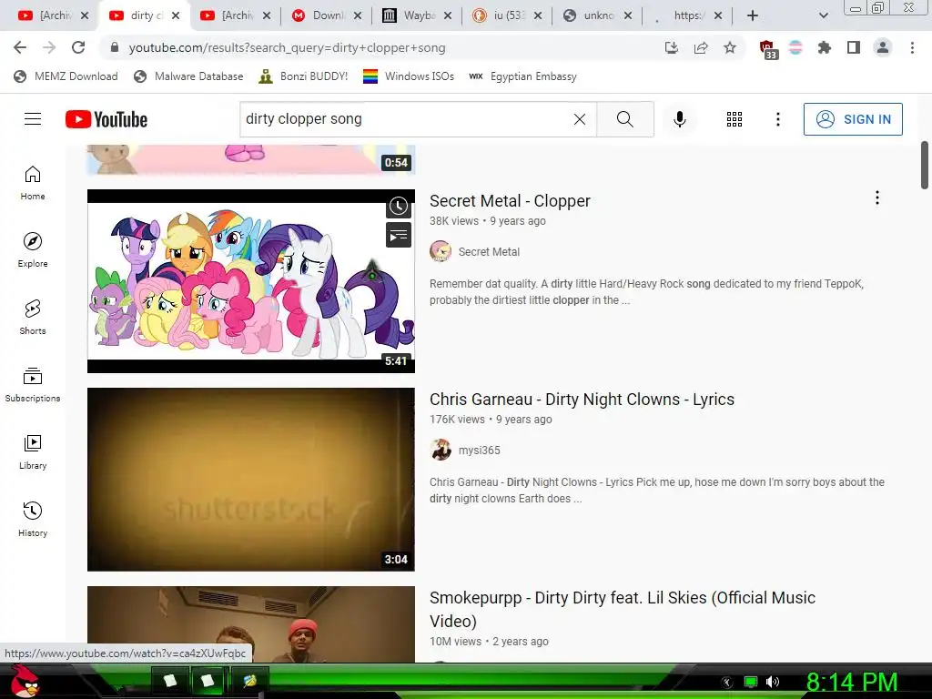Open the Extensions puzzle piece menu
The image size is (932, 699).
click(824, 47)
